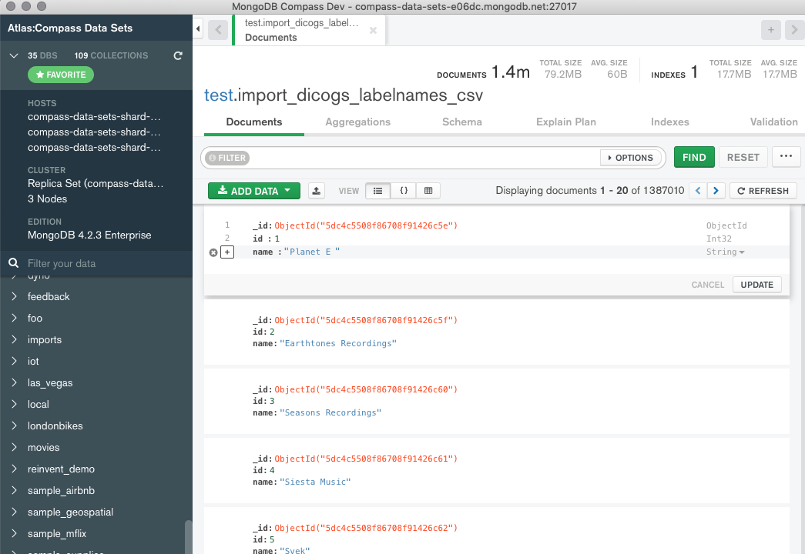Click into the FILTER query field
The image size is (805, 554).
[424, 158]
